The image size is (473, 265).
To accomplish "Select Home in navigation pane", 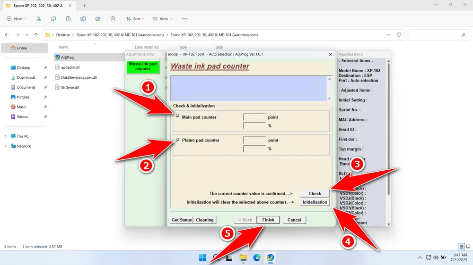I will click(x=24, y=48).
